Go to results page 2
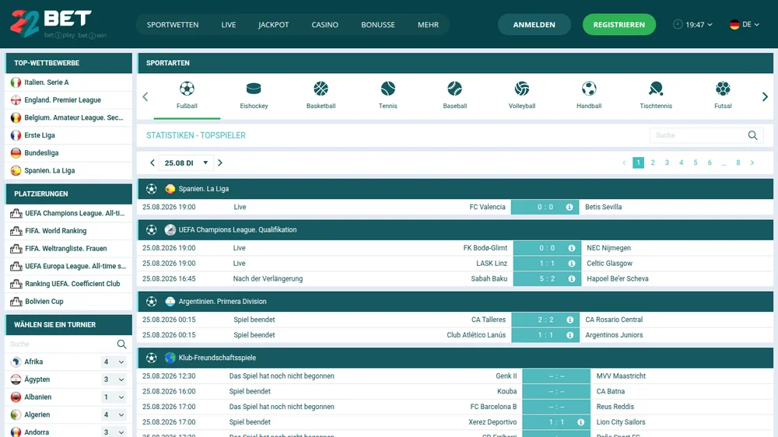 pyautogui.click(x=653, y=163)
